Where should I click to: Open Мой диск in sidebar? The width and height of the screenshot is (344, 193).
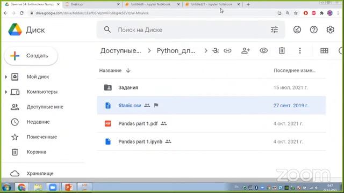[38, 77]
